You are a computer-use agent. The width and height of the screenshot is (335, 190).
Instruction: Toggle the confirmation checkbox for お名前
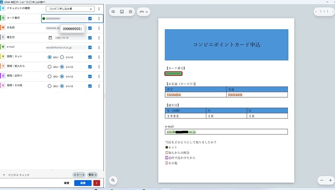pyautogui.click(x=90, y=28)
